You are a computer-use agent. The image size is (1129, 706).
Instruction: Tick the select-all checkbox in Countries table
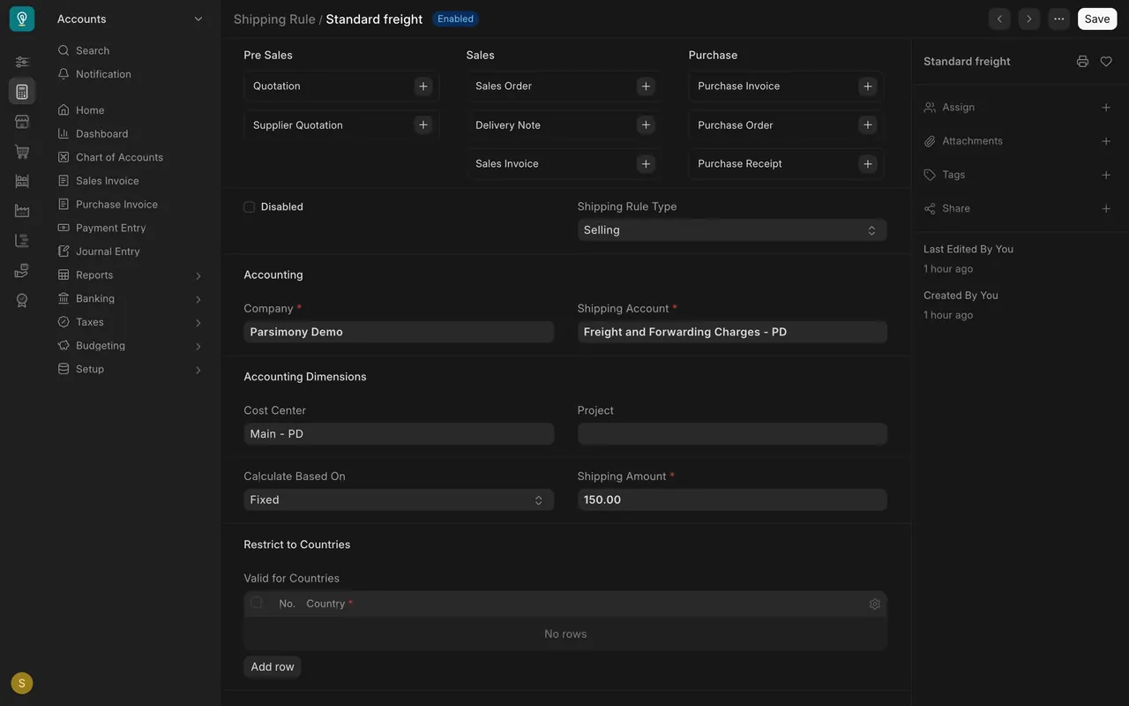click(x=257, y=603)
